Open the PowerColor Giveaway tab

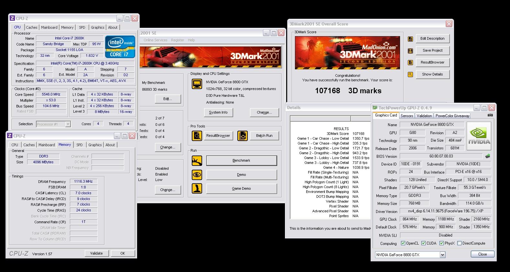click(452, 116)
